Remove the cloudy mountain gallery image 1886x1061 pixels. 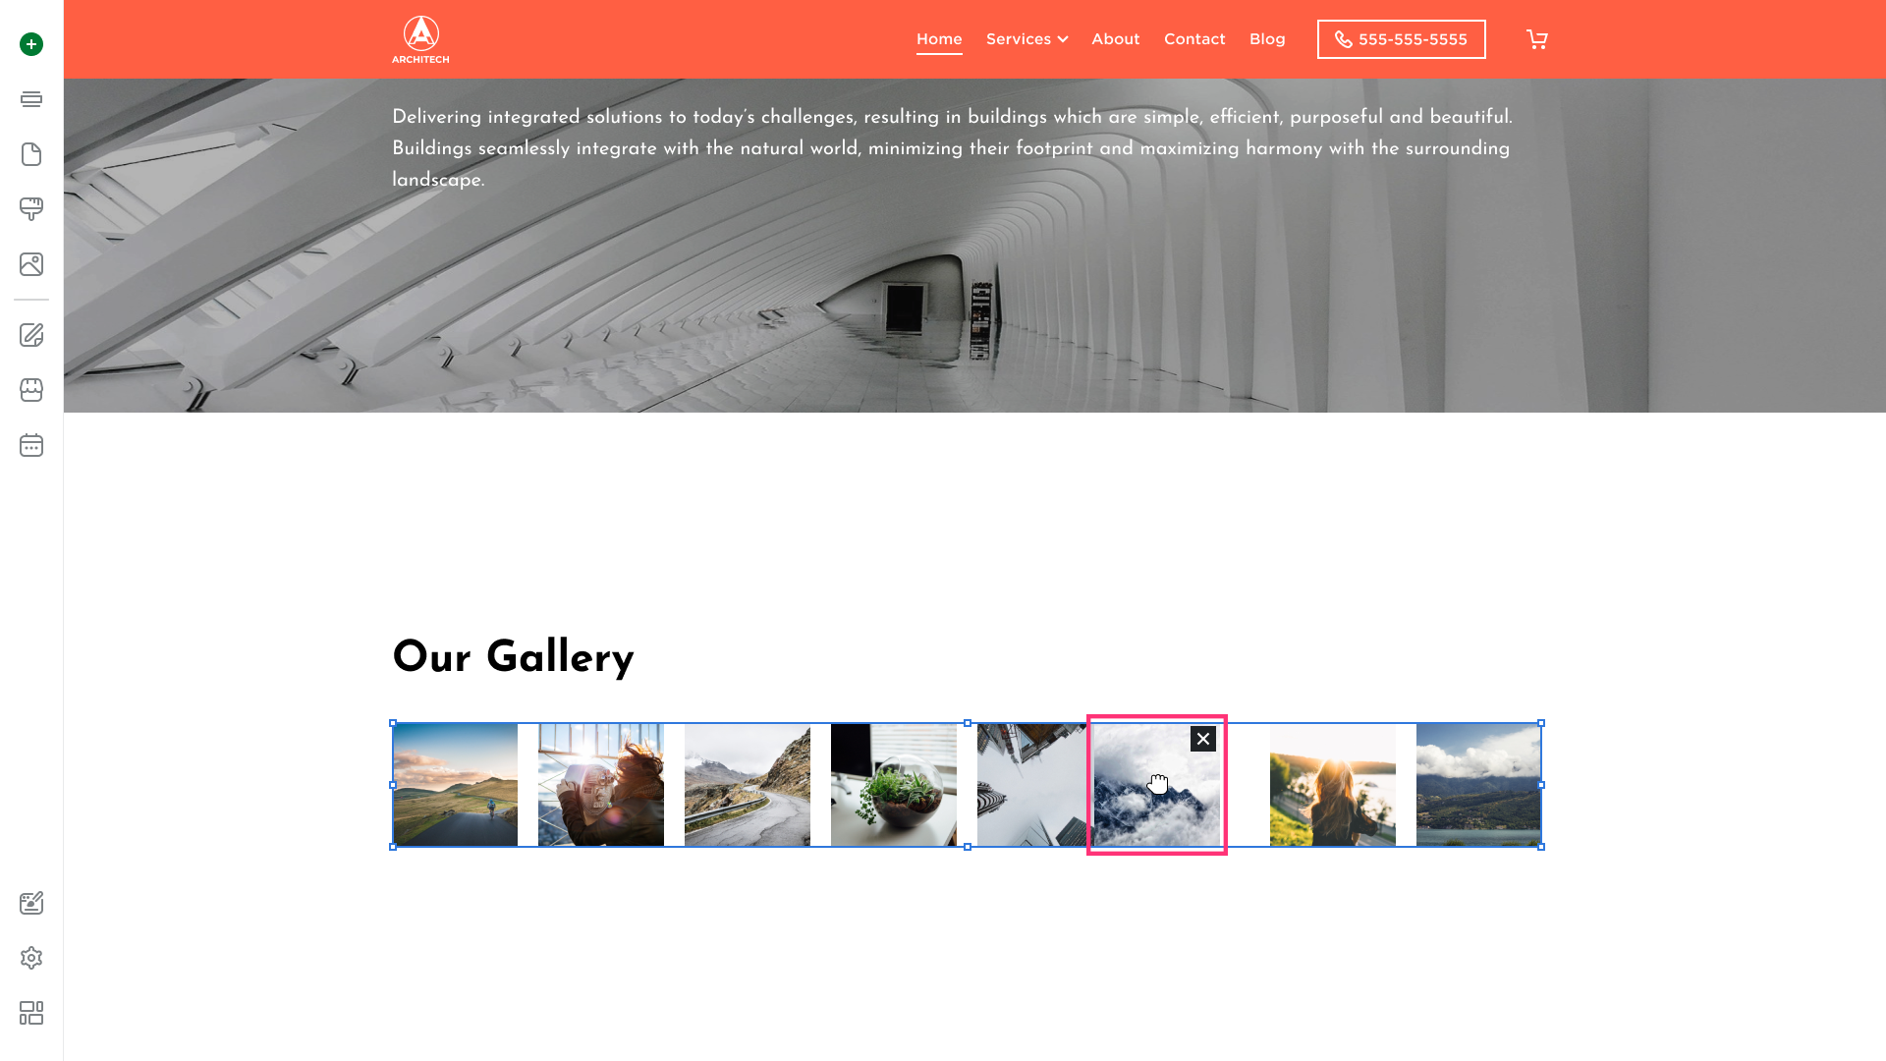pyautogui.click(x=1203, y=739)
